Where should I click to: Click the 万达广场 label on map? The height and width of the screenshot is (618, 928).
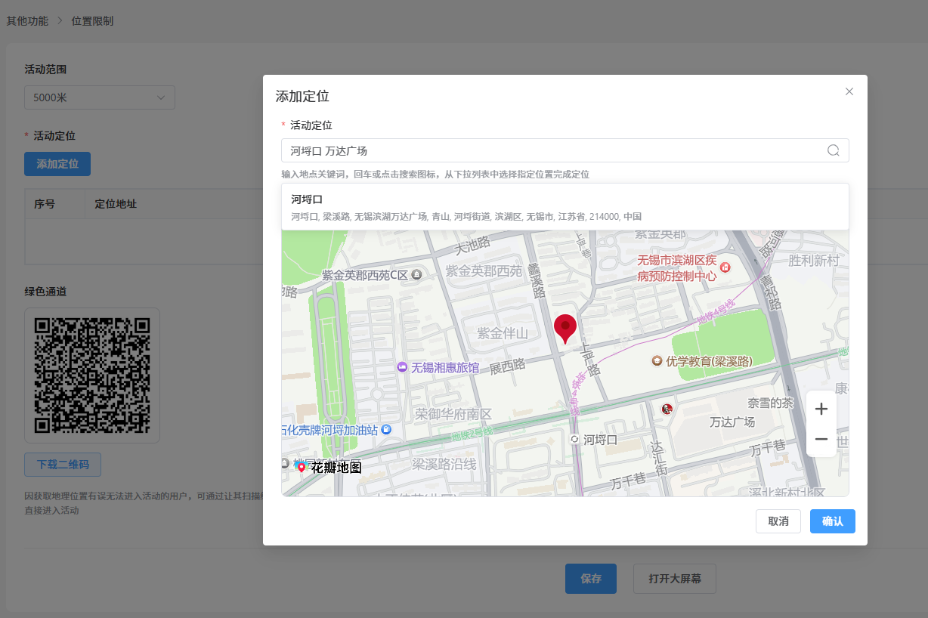pyautogui.click(x=732, y=422)
